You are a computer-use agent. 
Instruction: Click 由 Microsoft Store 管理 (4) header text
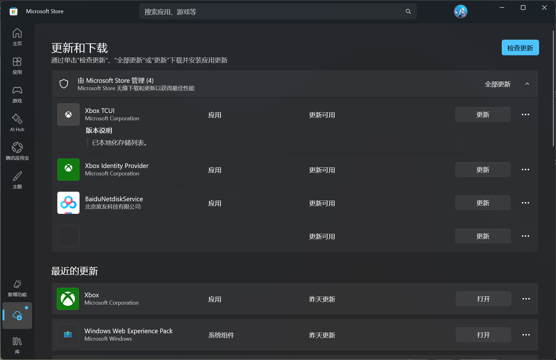tap(116, 80)
